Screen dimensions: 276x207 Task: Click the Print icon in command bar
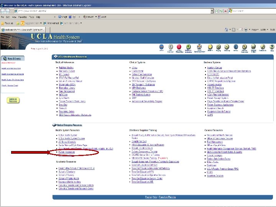pos(246,30)
